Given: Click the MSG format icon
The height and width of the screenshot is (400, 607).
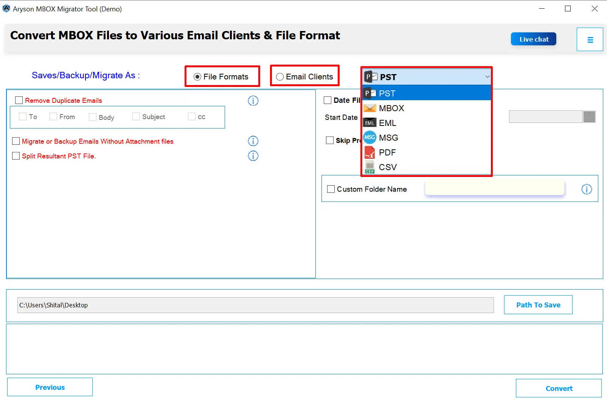Looking at the screenshot, I should pyautogui.click(x=369, y=137).
